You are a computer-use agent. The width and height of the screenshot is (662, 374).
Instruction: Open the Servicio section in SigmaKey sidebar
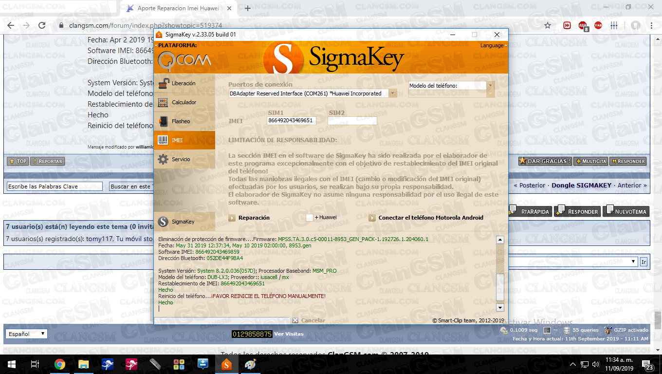tap(184, 159)
